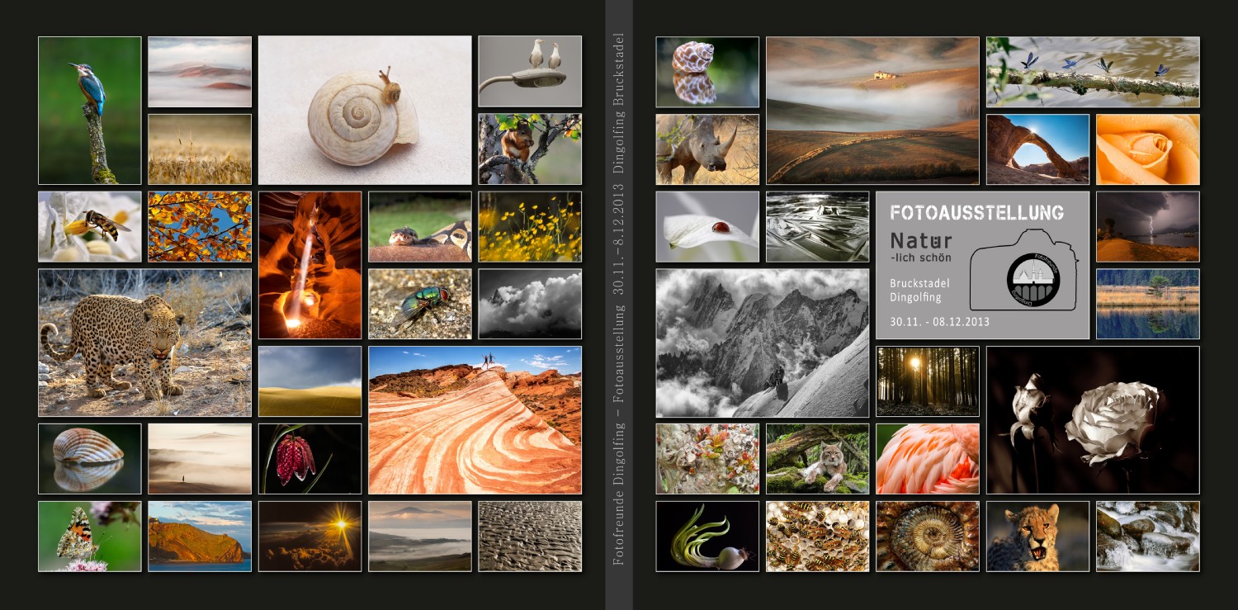Select the rippled sand pattern photo
Viewport: 1238px width, 610px height.
click(x=530, y=537)
